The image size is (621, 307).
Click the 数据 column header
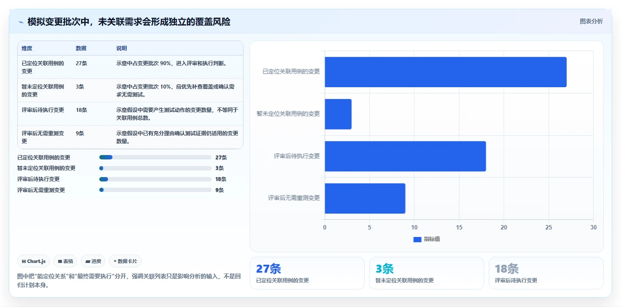pyautogui.click(x=81, y=48)
